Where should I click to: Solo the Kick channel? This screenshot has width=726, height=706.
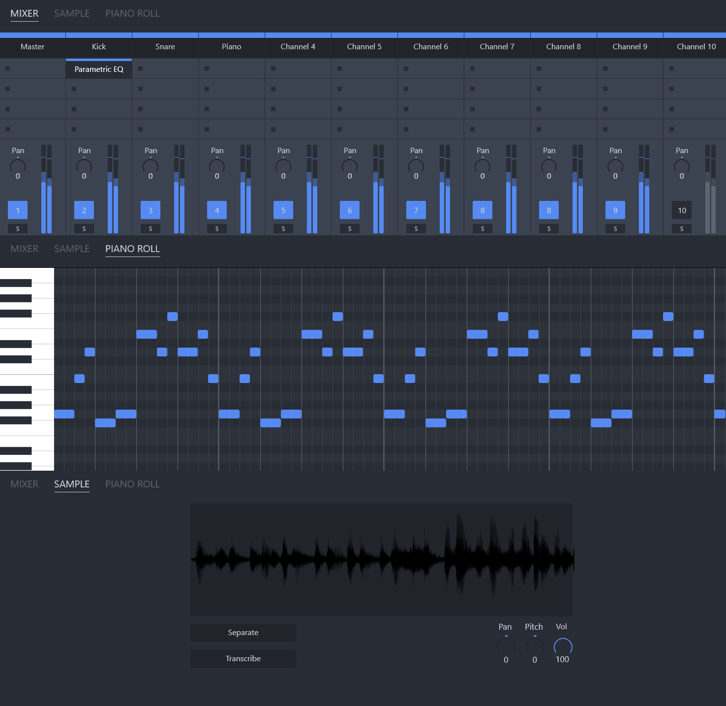pos(84,228)
